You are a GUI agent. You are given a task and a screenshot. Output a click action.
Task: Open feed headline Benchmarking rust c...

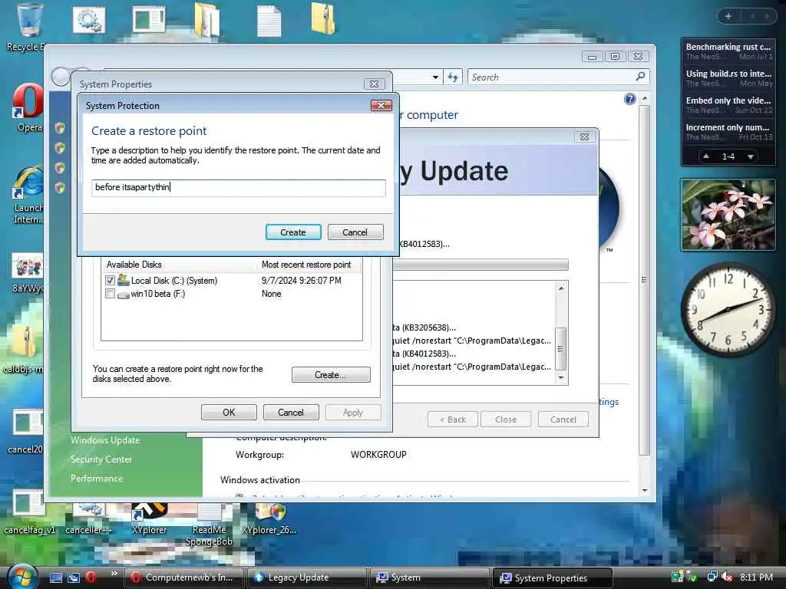[728, 47]
